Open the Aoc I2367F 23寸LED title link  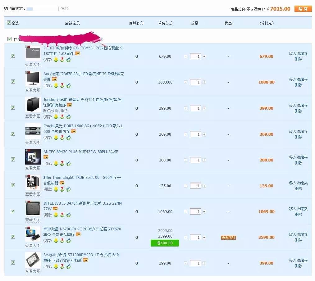84,76
